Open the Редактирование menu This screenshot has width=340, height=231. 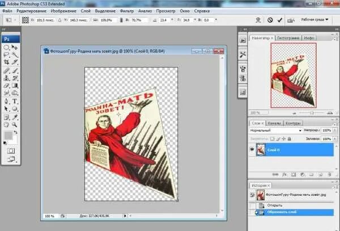(31, 11)
